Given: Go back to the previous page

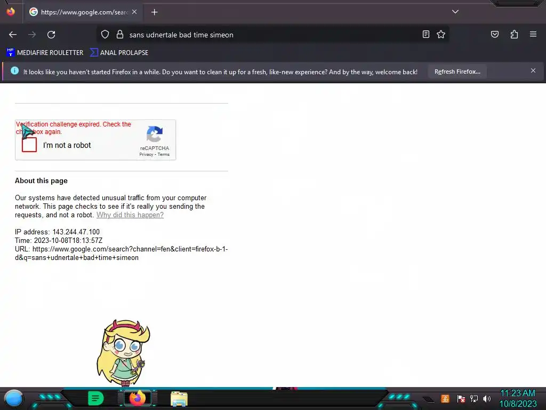Looking at the screenshot, I should [13, 35].
